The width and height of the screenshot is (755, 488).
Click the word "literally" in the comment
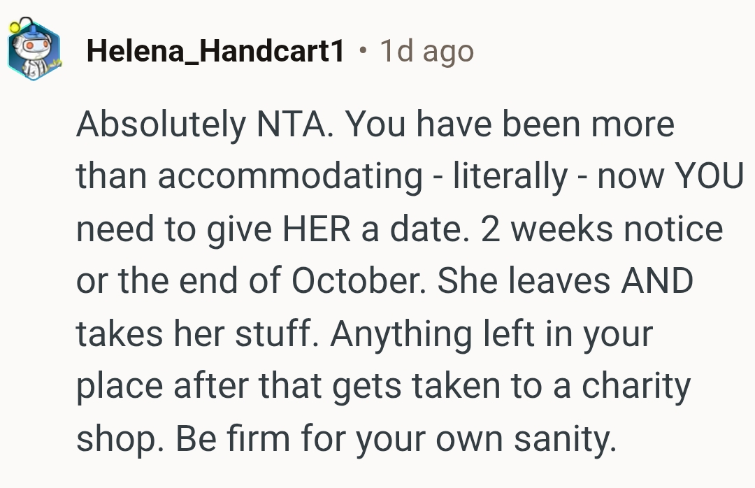coord(510,178)
